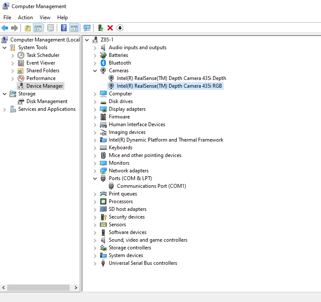This screenshot has width=321, height=302.
Task: Select Intel RealSense 435i Depth camera
Action: [x=171, y=78]
